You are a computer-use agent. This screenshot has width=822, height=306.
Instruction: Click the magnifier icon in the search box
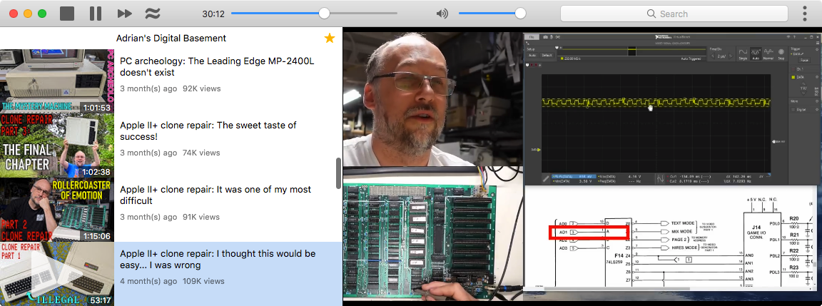[x=651, y=14]
